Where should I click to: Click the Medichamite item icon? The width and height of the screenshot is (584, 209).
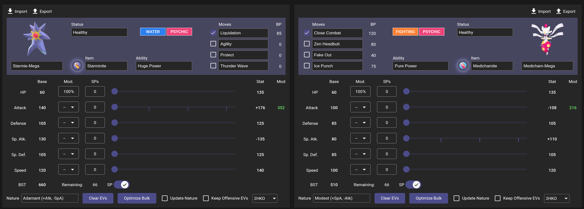coord(463,66)
